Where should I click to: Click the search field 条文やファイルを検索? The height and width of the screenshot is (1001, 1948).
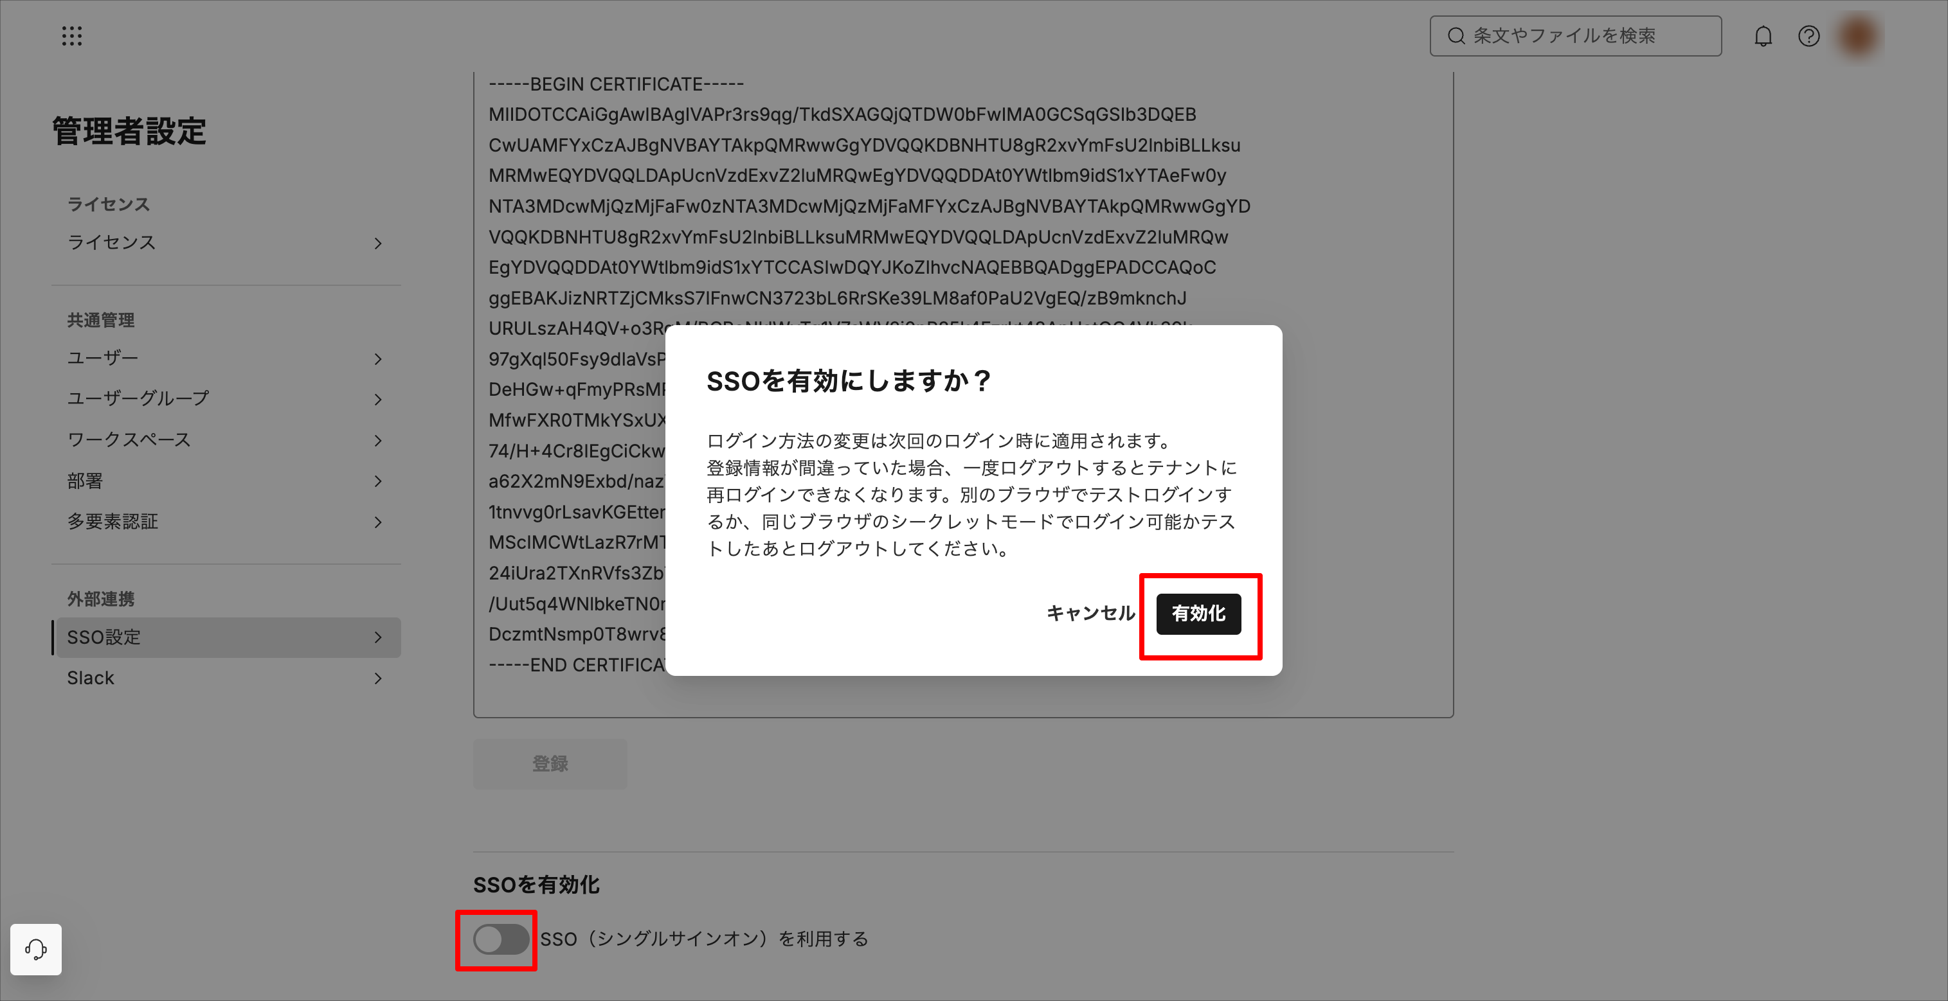1575,35
